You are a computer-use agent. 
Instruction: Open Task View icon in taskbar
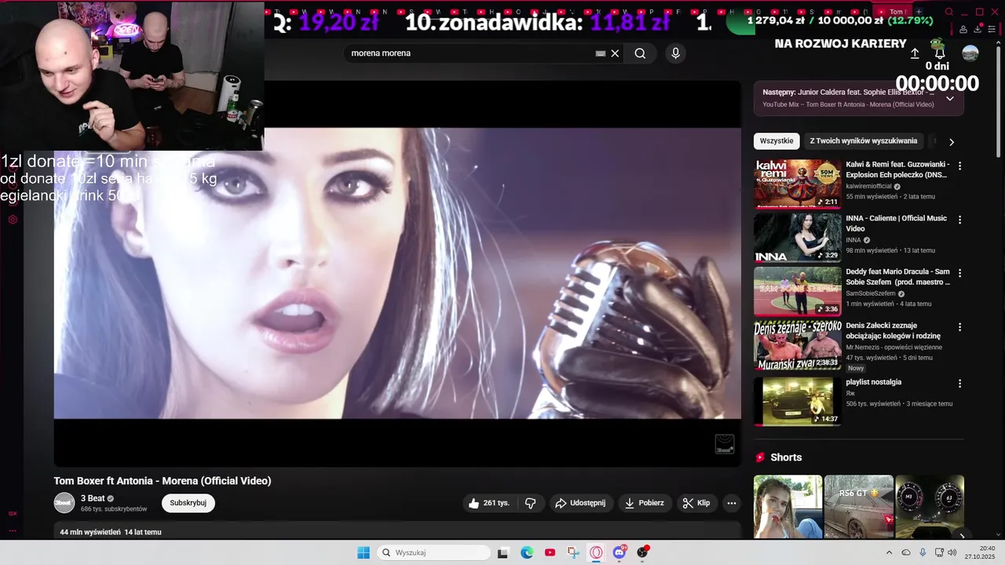502,552
